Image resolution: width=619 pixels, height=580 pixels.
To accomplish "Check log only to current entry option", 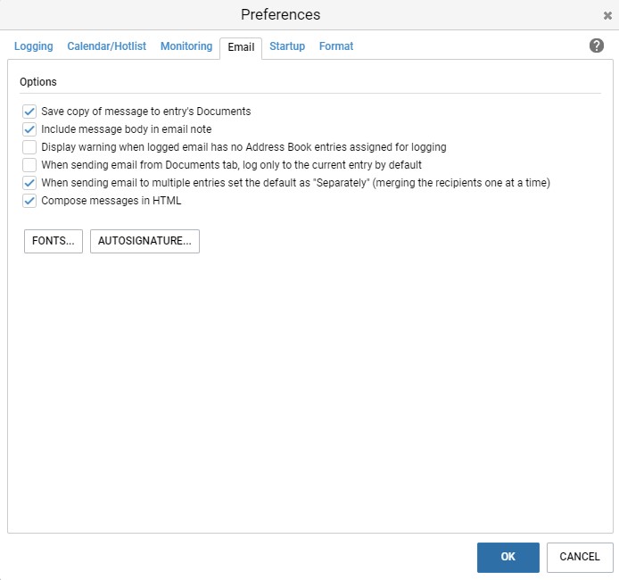I will click(x=29, y=165).
